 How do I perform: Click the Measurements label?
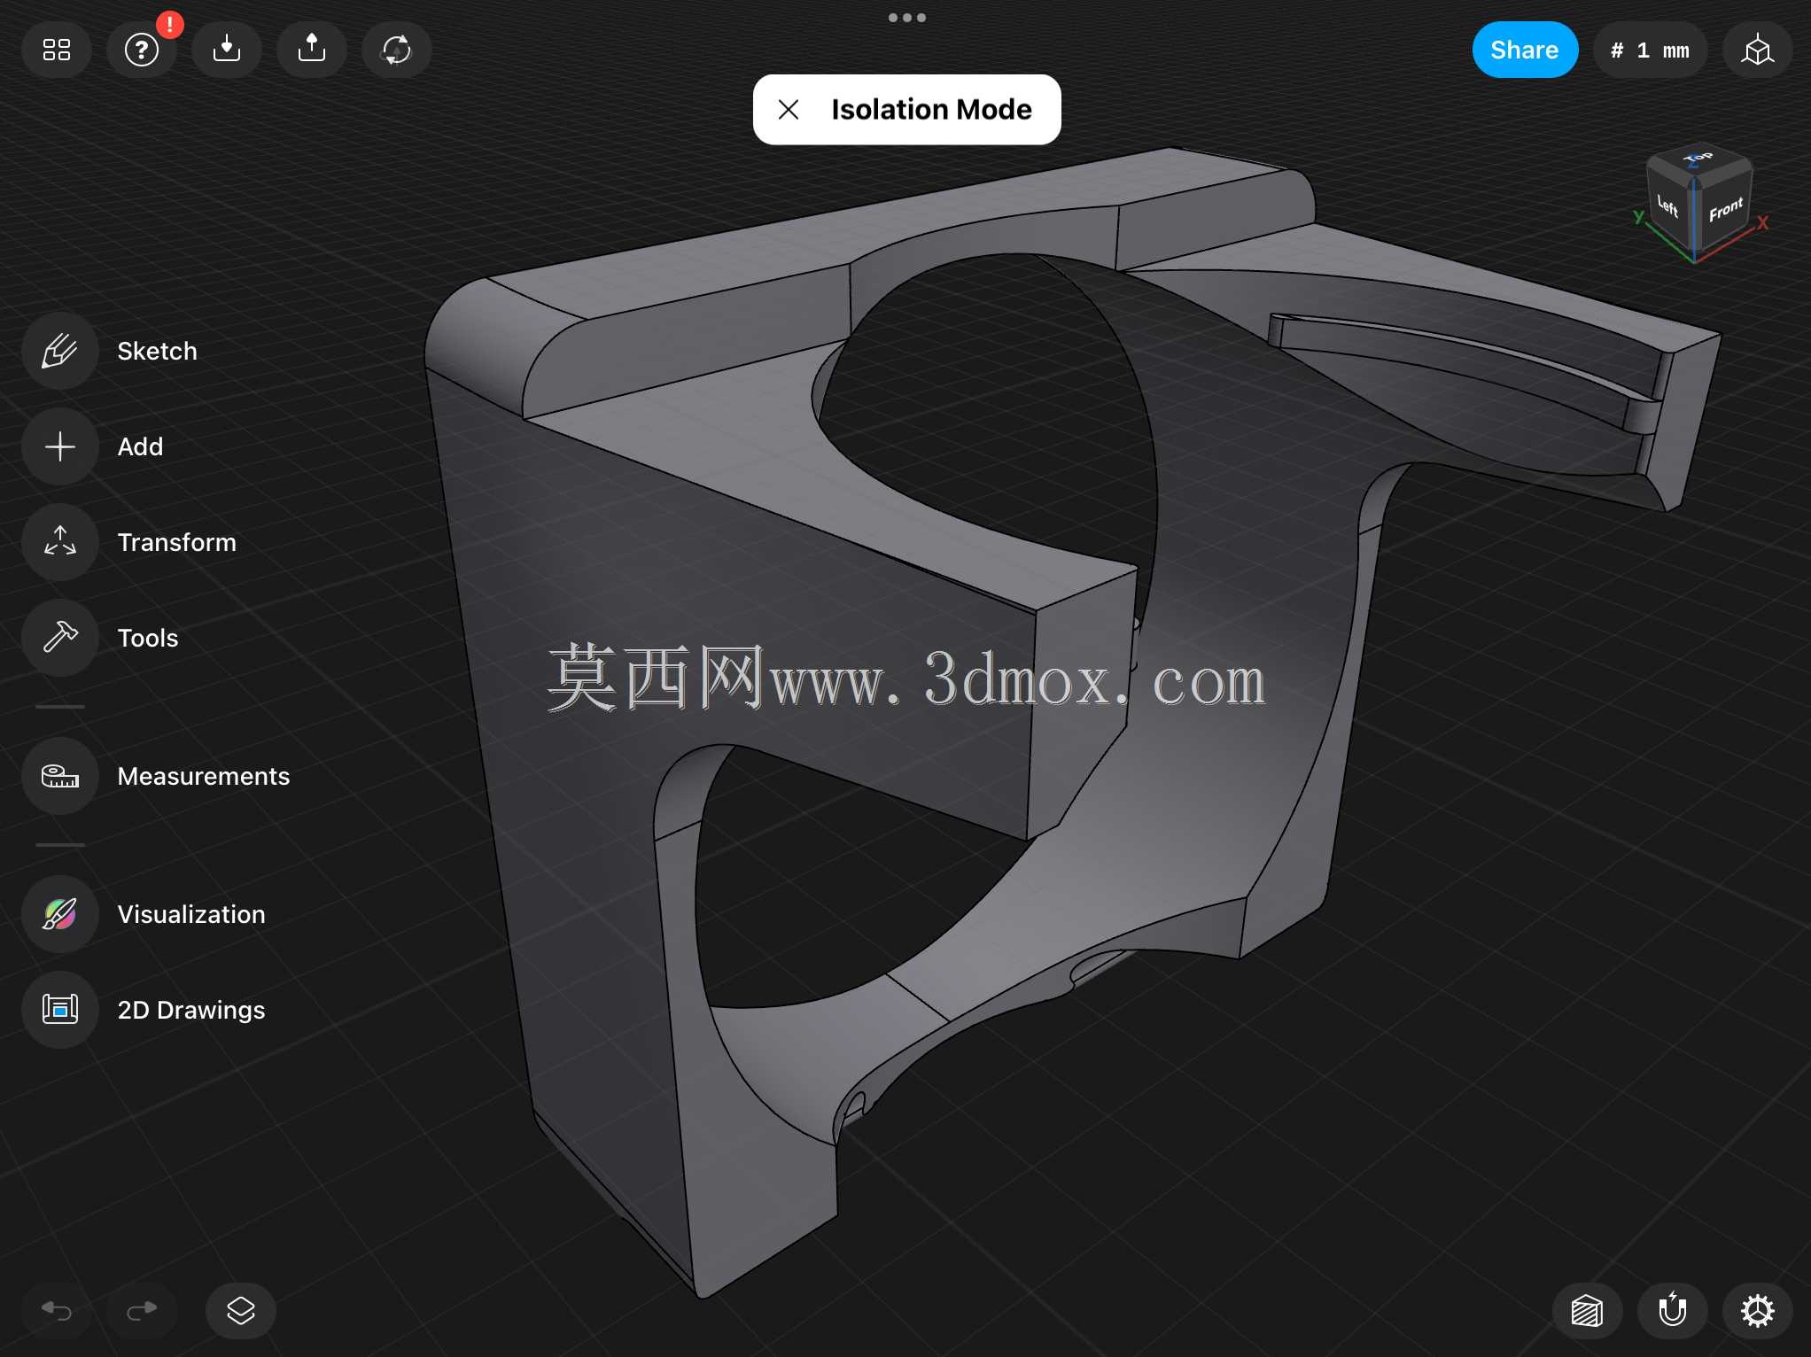pos(204,776)
